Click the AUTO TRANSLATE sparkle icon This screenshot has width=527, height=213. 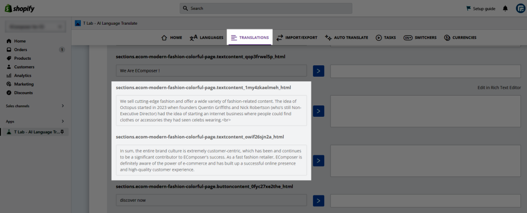(x=328, y=38)
